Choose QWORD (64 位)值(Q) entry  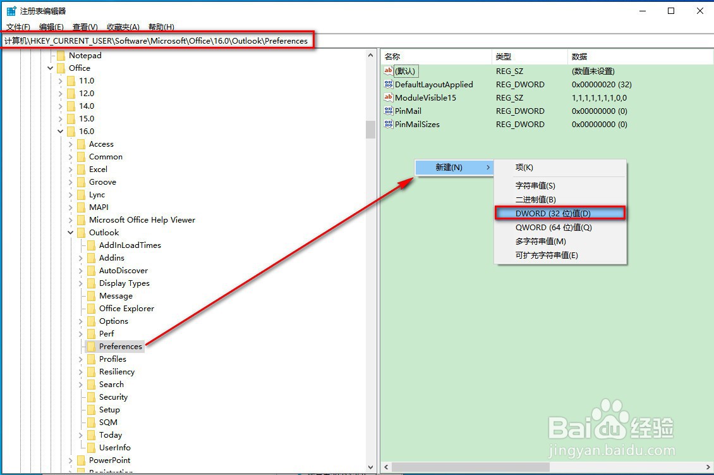(x=560, y=228)
